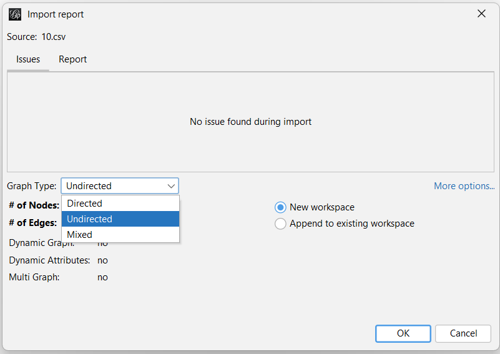
Task: Confirm import with the OK button
Action: tap(403, 333)
